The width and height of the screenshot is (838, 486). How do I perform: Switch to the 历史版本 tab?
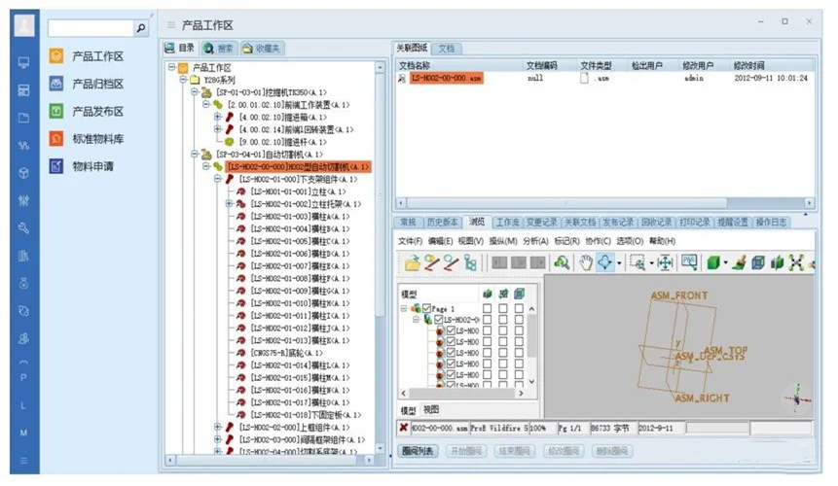442,222
